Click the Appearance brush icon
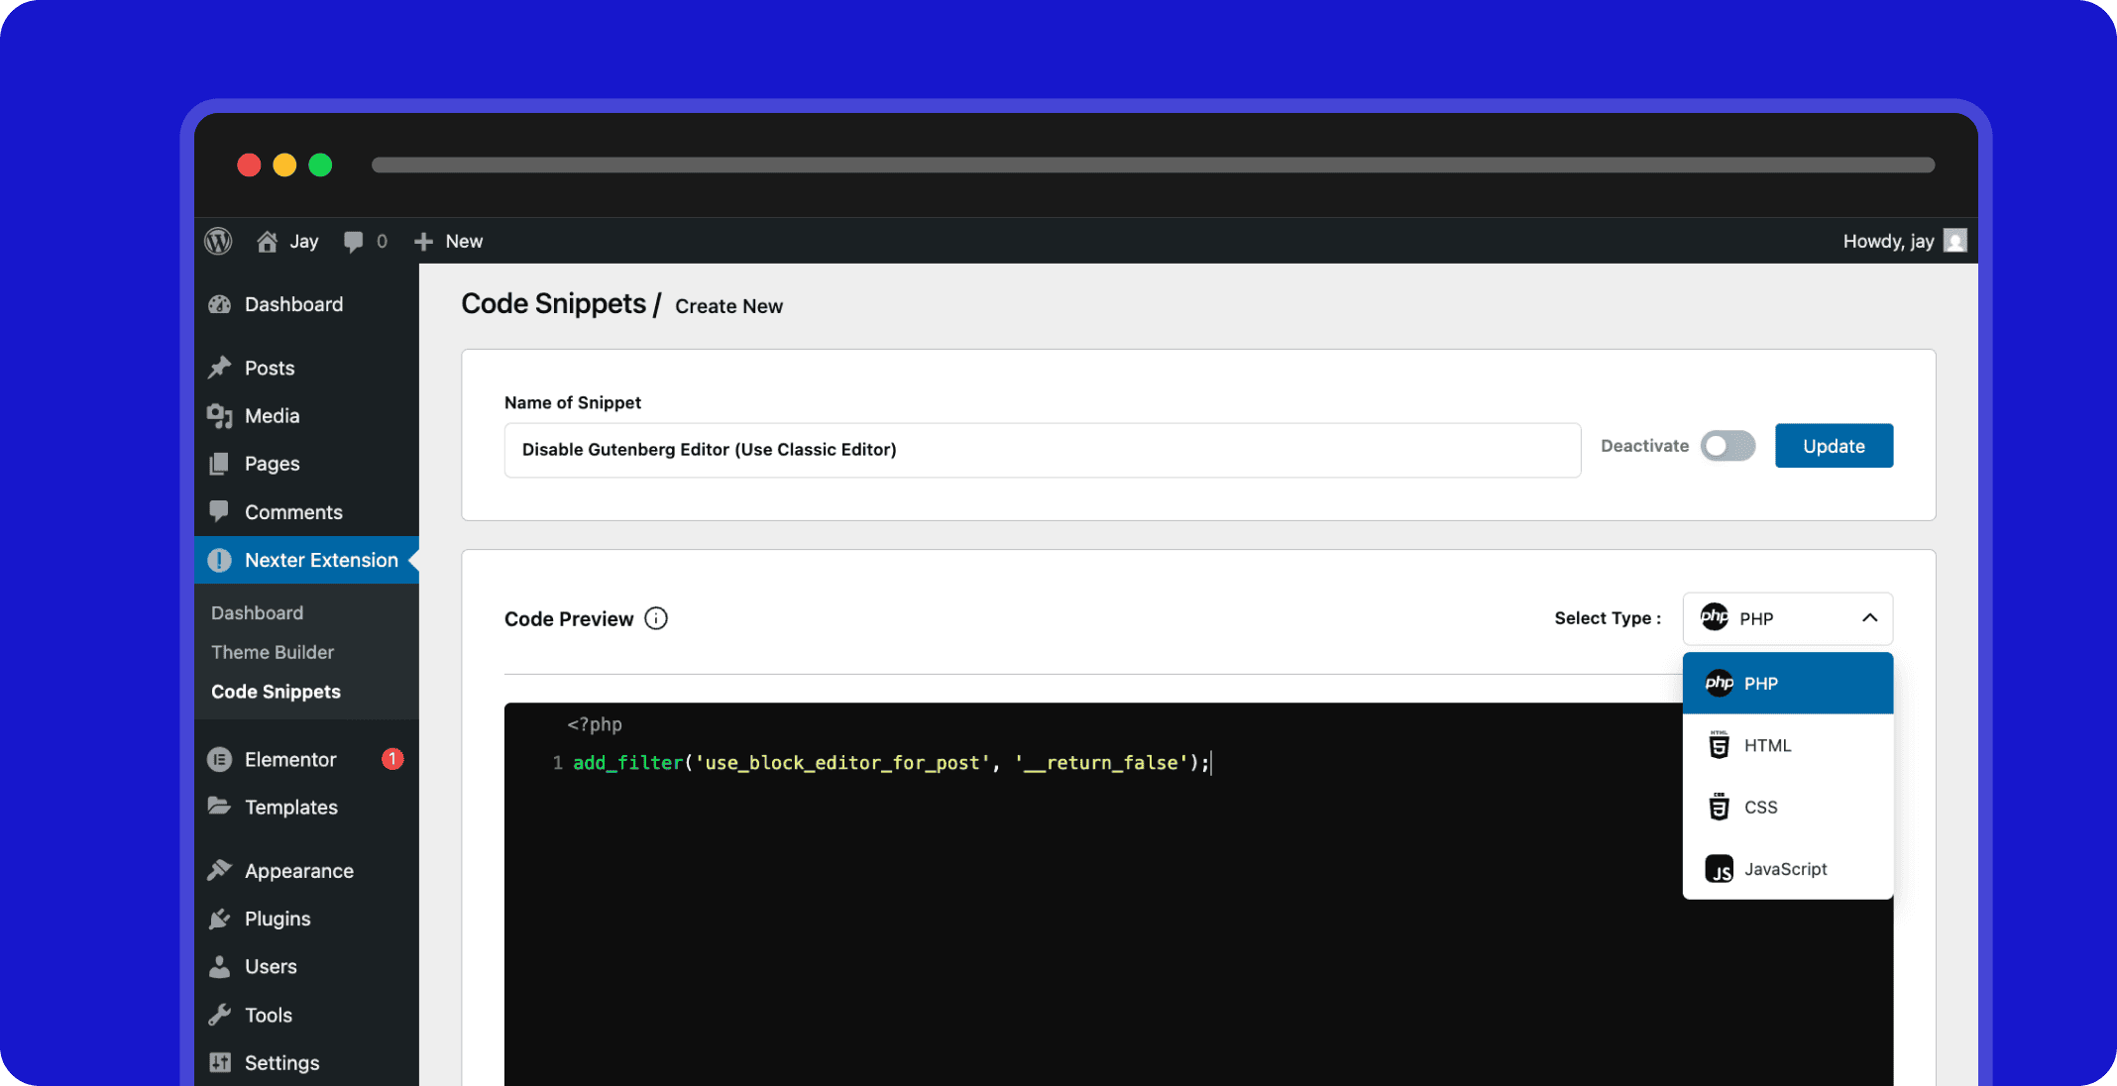This screenshot has height=1086, width=2117. pos(219,871)
